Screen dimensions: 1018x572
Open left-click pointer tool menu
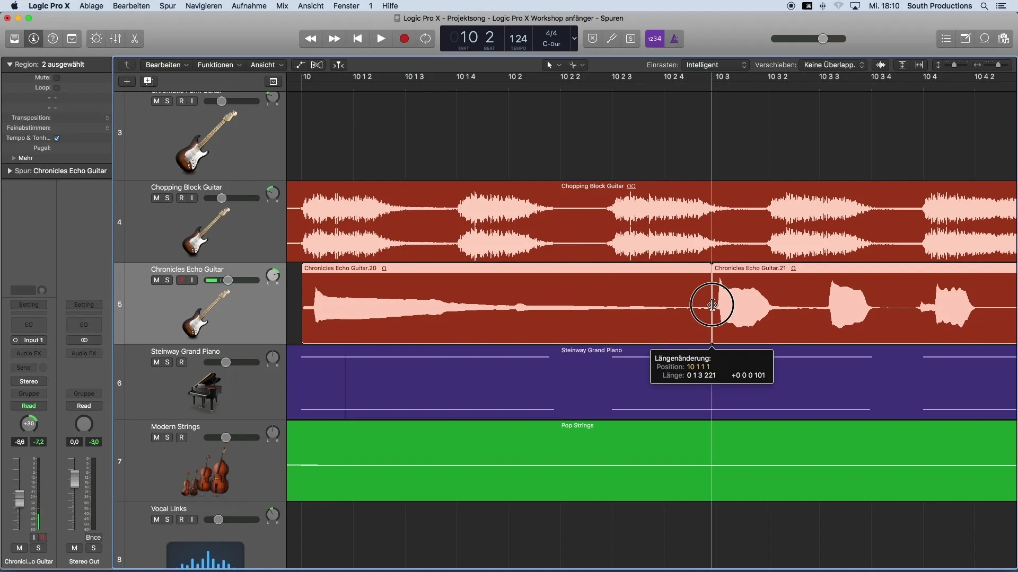click(x=554, y=65)
